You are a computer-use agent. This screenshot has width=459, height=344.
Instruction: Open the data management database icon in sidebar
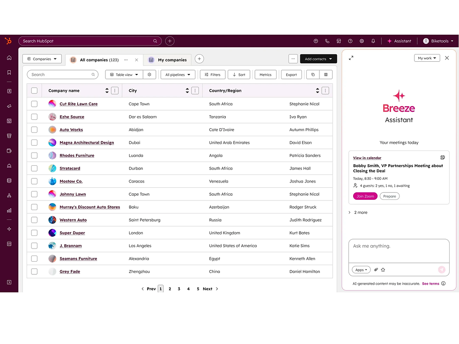pos(9,181)
